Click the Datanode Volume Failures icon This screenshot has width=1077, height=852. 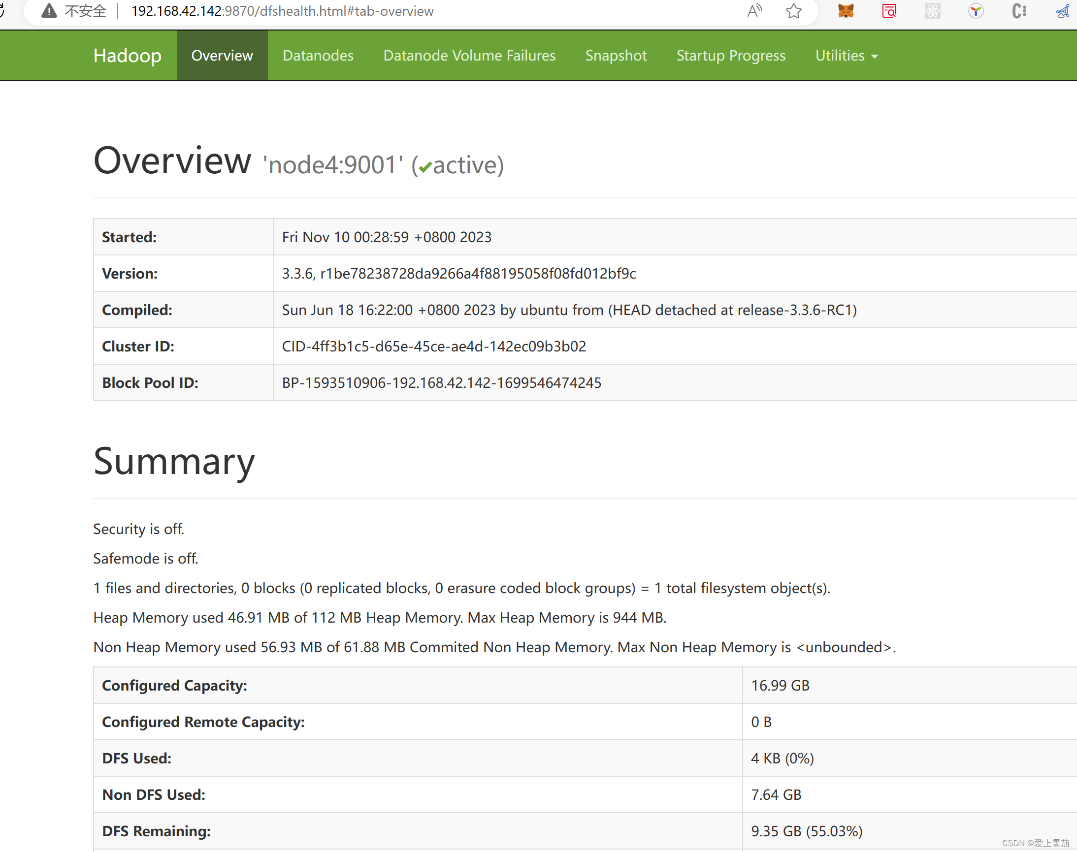(469, 55)
